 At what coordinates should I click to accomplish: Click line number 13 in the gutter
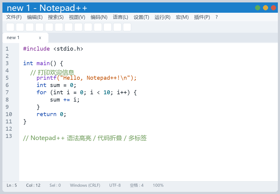pyautogui.click(x=9, y=136)
